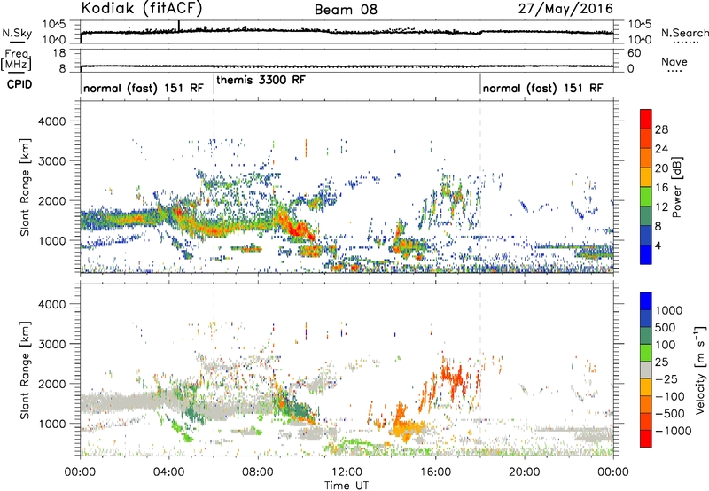Click the velocity panel Slant Range axis title
This screenshot has height=491, width=709.
[25, 370]
